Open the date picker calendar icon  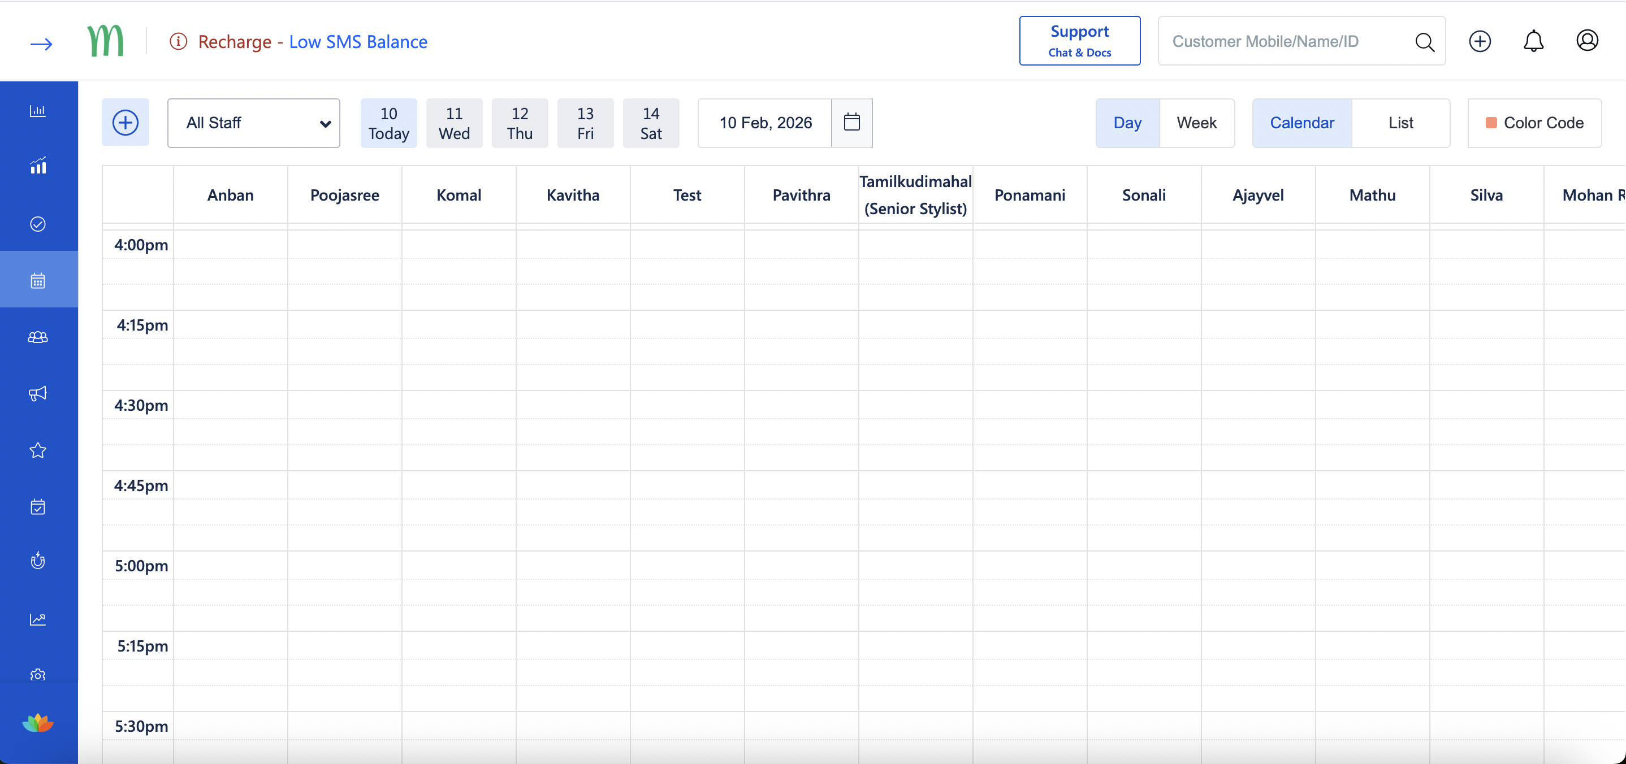851,123
